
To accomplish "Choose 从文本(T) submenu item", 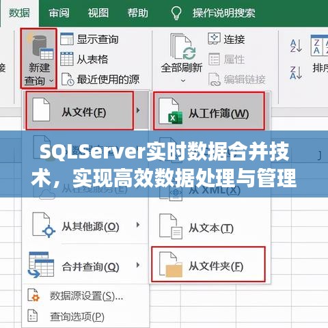I will (211, 228).
